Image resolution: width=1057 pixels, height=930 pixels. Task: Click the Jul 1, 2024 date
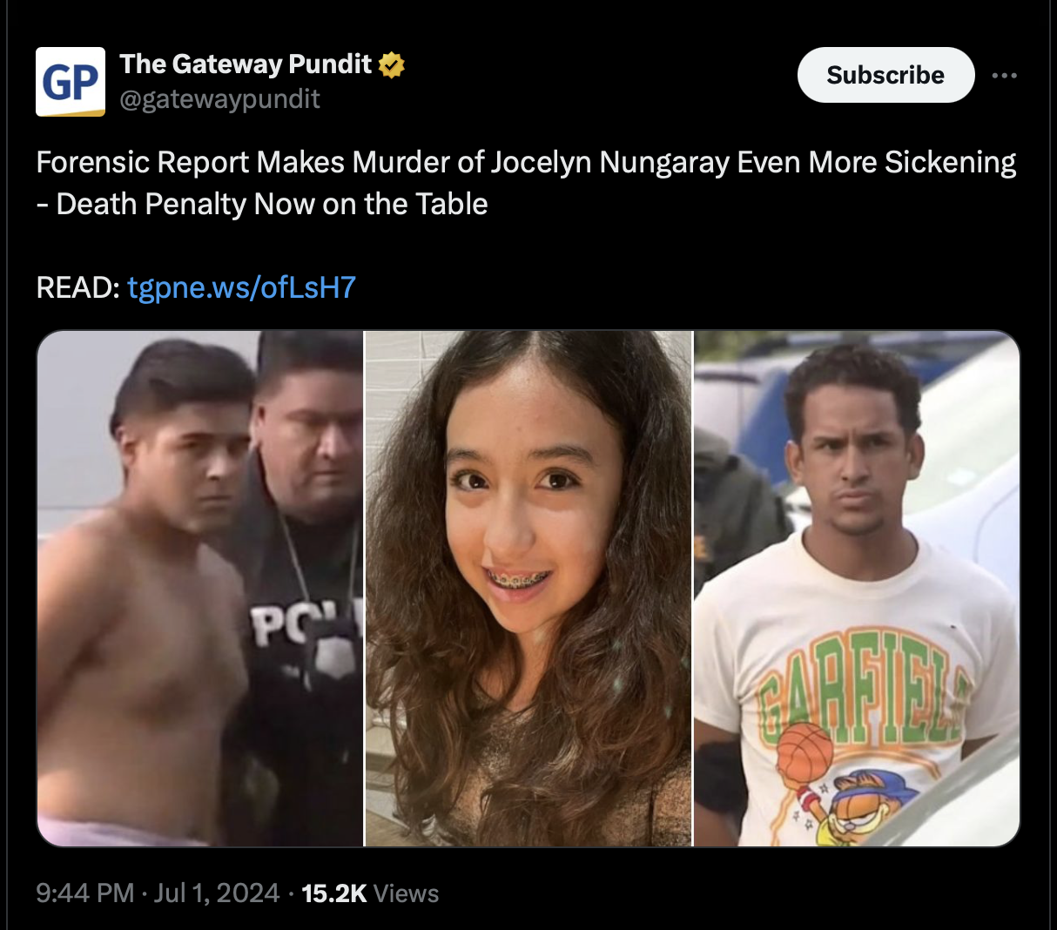coord(217,893)
